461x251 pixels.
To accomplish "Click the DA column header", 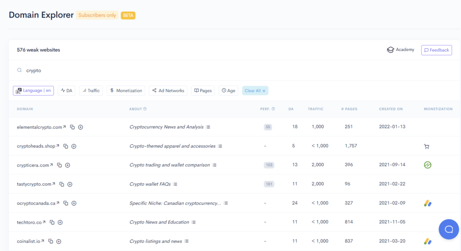I will click(291, 109).
